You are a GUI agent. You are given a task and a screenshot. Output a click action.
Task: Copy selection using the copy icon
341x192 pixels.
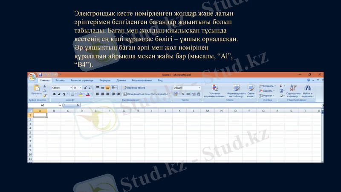pyautogui.click(x=45, y=91)
